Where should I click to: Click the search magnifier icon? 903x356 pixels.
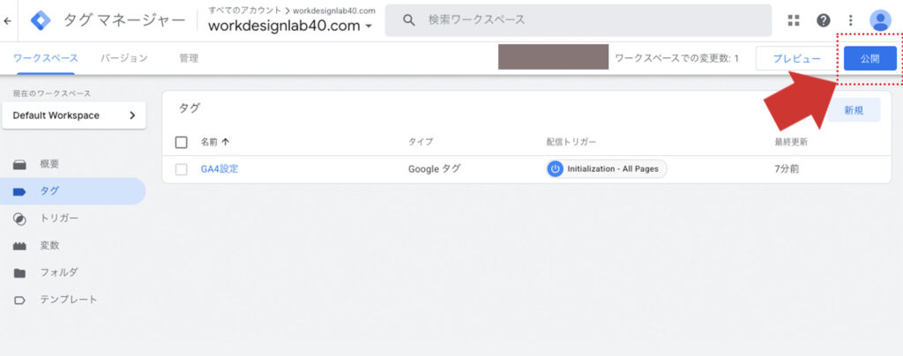coord(409,20)
